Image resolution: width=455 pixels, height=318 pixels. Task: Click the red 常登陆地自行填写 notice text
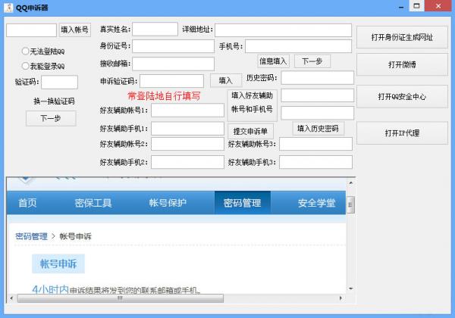point(164,96)
